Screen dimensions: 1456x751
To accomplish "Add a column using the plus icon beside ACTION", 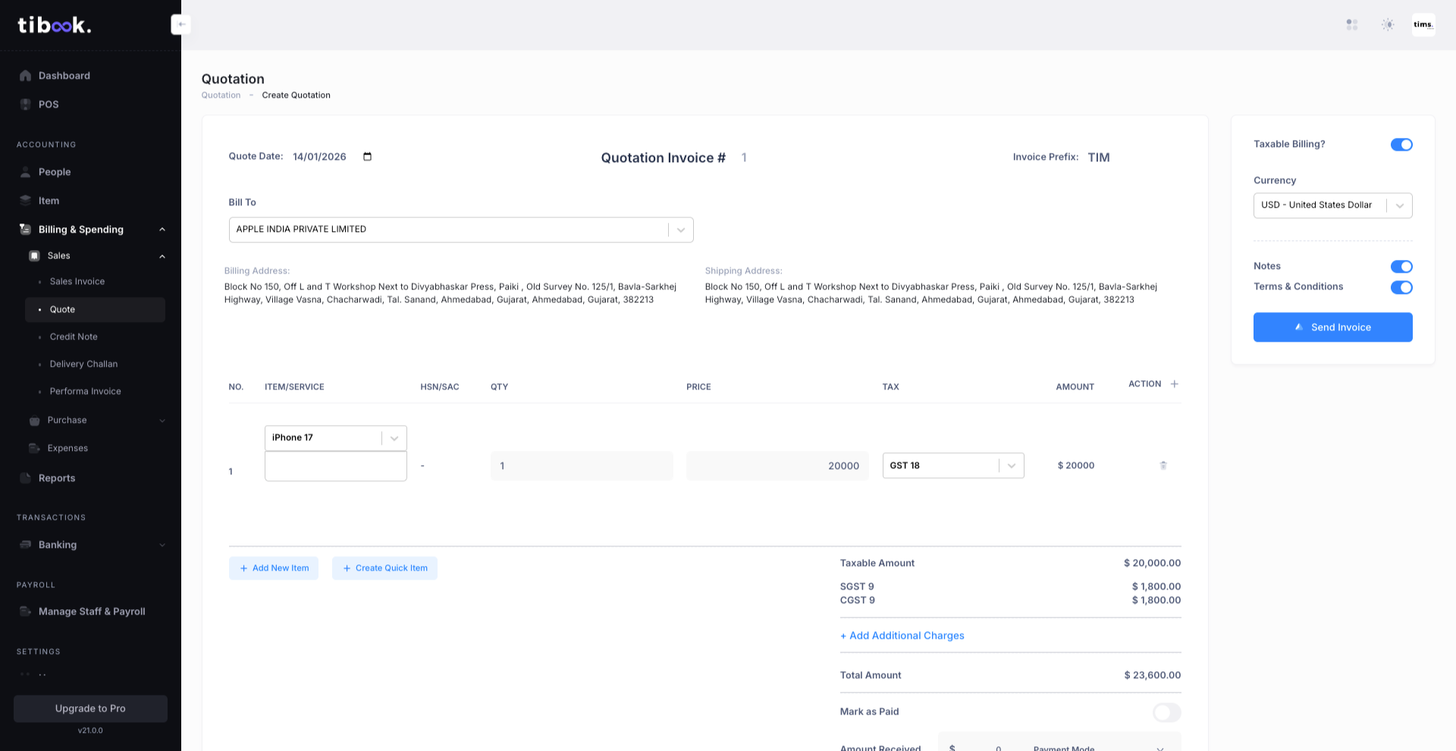I will pos(1174,383).
